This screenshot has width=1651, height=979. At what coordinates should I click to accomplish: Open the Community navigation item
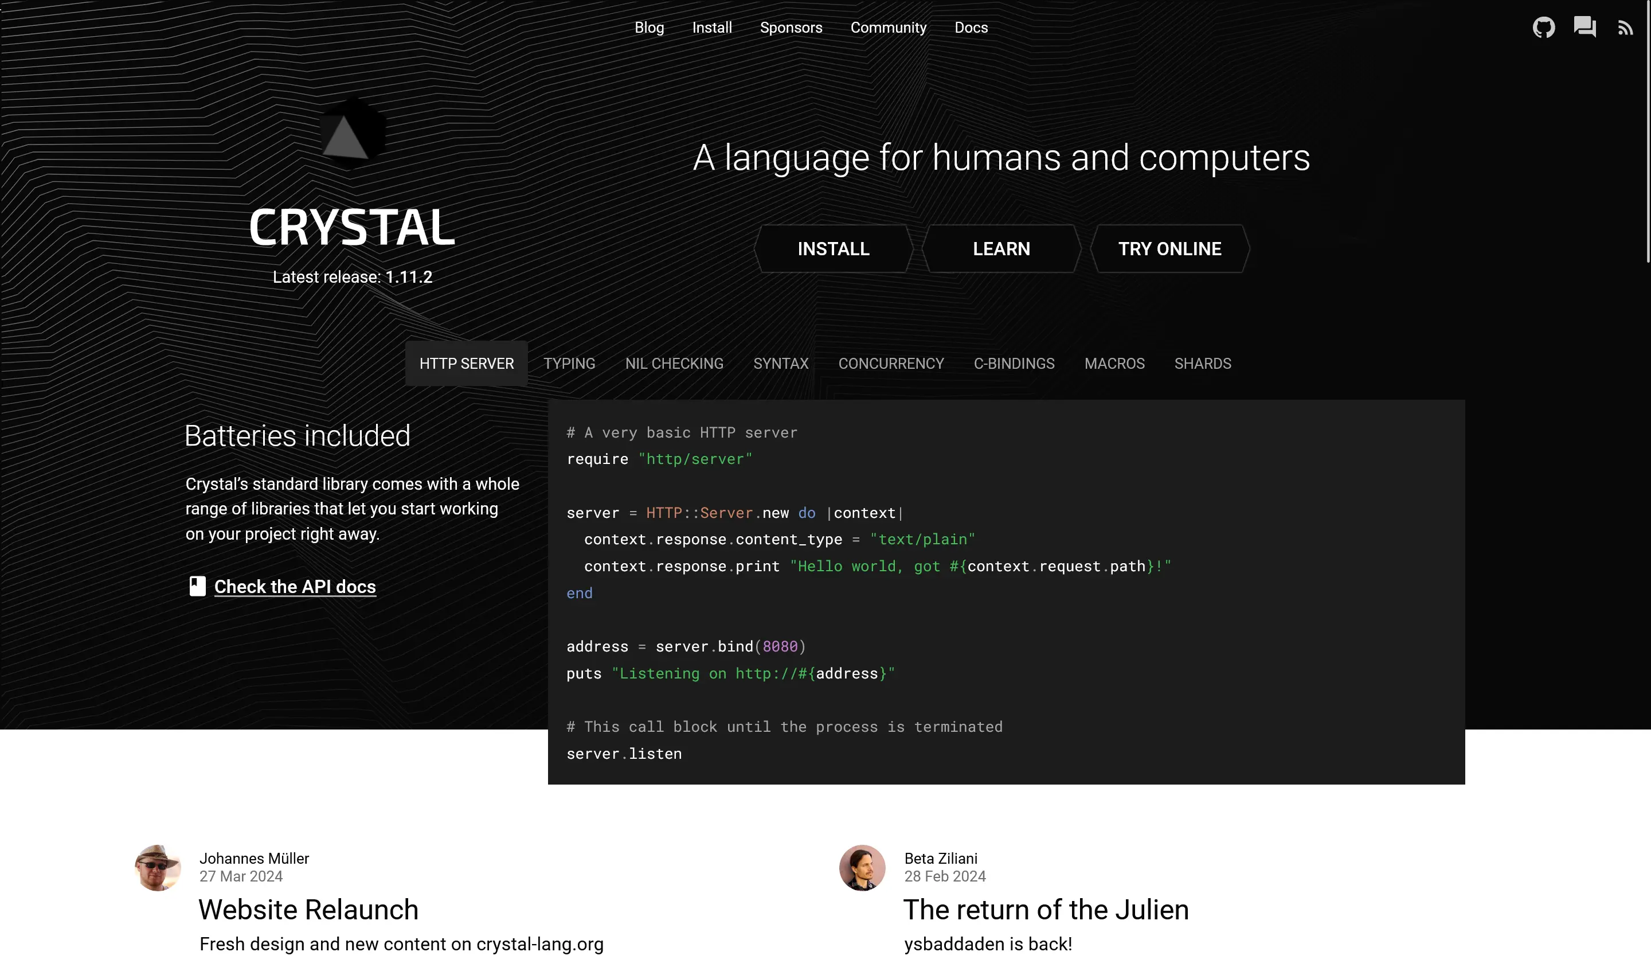click(888, 28)
